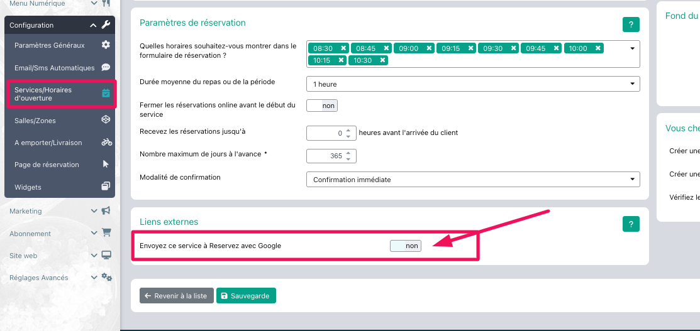Expand the Site web menu chevron
Viewport: 700px width, 331px height.
pyautogui.click(x=94, y=256)
